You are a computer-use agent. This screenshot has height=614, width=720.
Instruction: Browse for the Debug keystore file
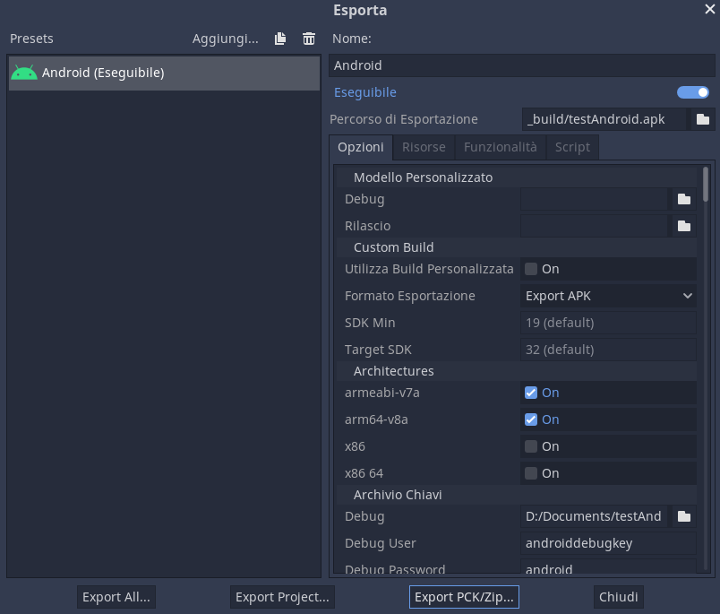pyautogui.click(x=683, y=515)
